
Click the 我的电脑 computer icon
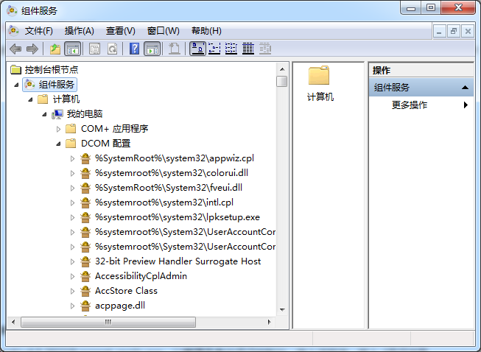point(57,114)
